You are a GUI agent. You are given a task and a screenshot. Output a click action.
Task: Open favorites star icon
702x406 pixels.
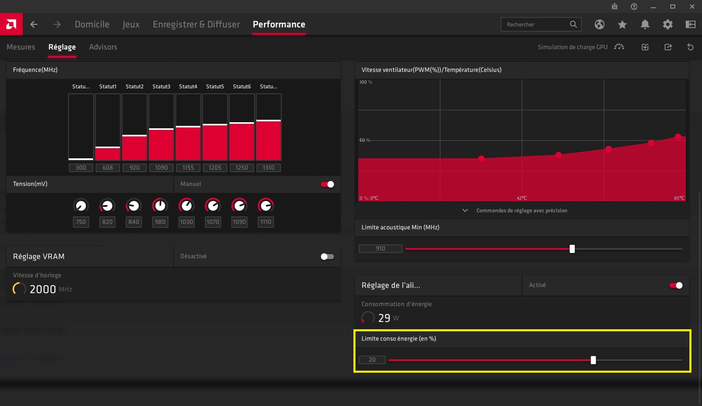(x=622, y=24)
